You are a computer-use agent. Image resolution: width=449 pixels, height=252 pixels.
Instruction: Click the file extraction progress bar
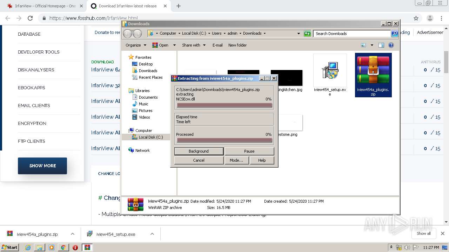(x=224, y=105)
